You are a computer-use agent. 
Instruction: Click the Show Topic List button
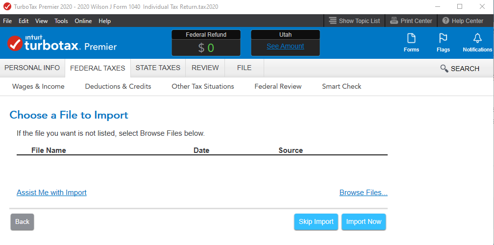[x=354, y=21]
